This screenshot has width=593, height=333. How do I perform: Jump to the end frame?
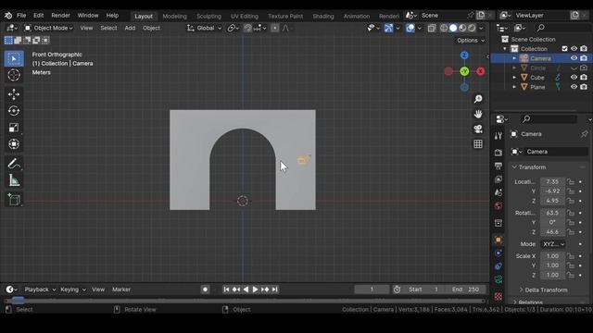click(x=275, y=290)
